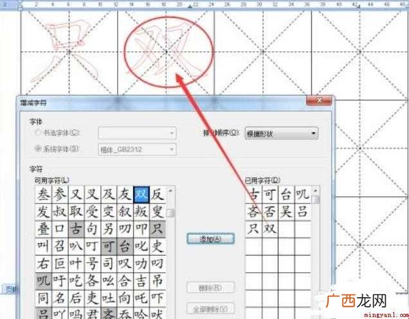The width and height of the screenshot is (409, 319).
Task: Select 叫 in available characters grid
Action: (43, 246)
